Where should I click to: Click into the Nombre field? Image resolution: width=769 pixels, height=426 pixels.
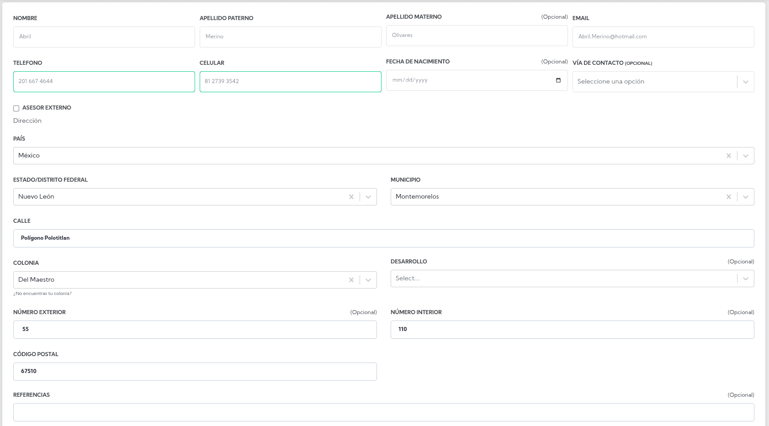(x=104, y=37)
